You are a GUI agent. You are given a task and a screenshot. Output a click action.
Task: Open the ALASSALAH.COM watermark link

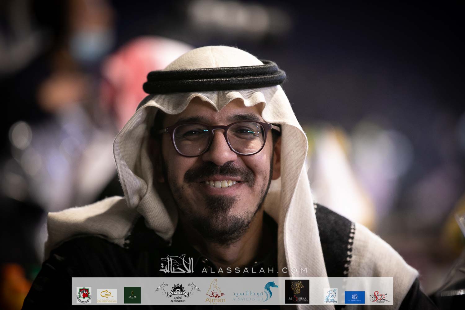click(x=254, y=270)
